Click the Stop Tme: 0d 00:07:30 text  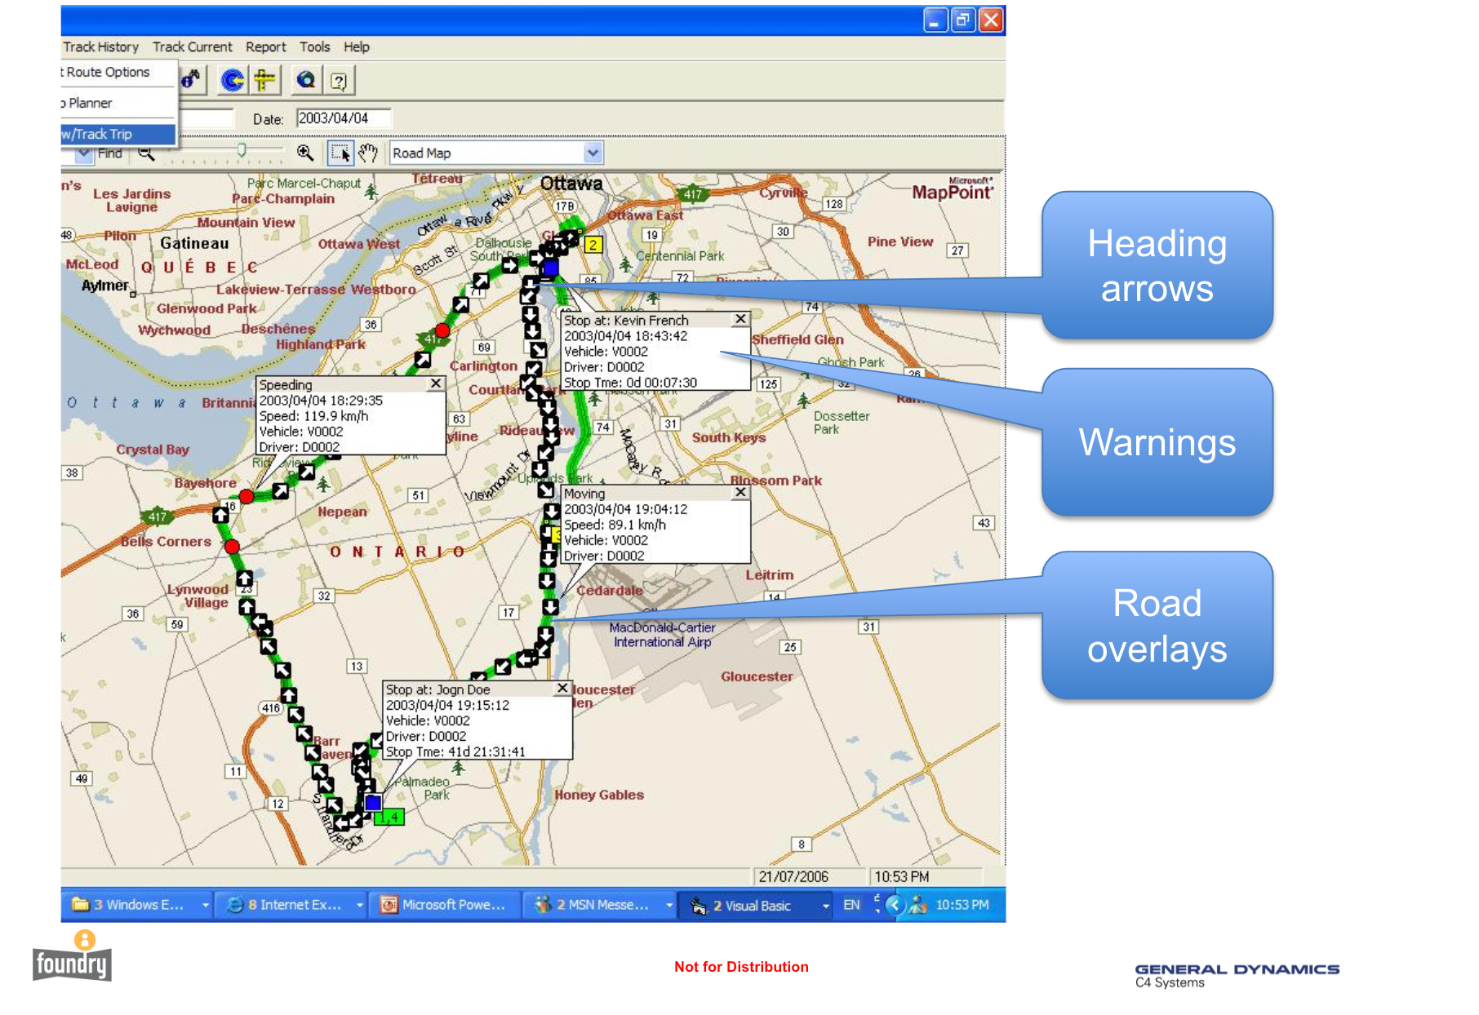coord(630,382)
